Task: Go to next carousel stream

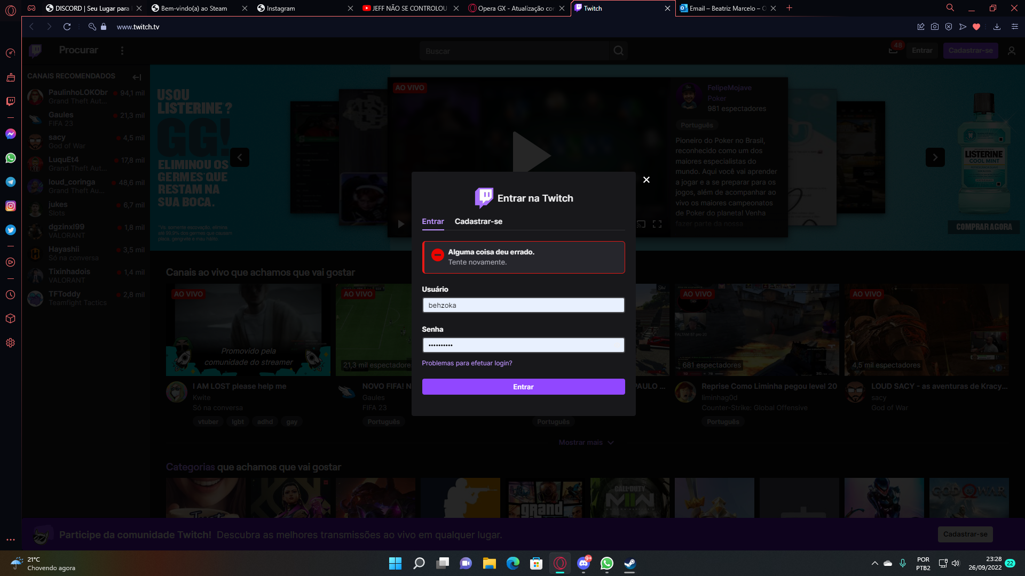Action: click(x=935, y=157)
